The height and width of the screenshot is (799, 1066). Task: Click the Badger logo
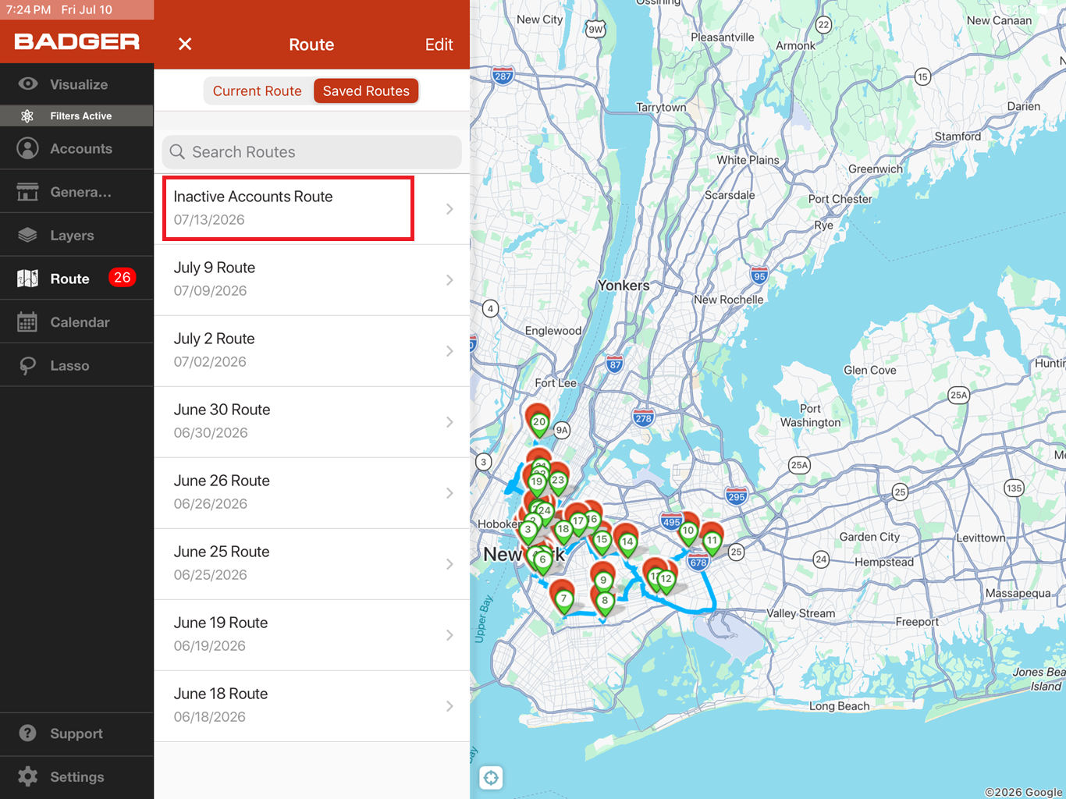(x=77, y=42)
